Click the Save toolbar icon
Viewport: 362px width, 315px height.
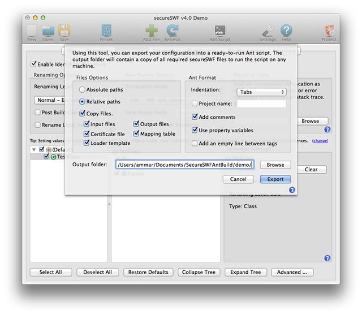click(x=64, y=31)
